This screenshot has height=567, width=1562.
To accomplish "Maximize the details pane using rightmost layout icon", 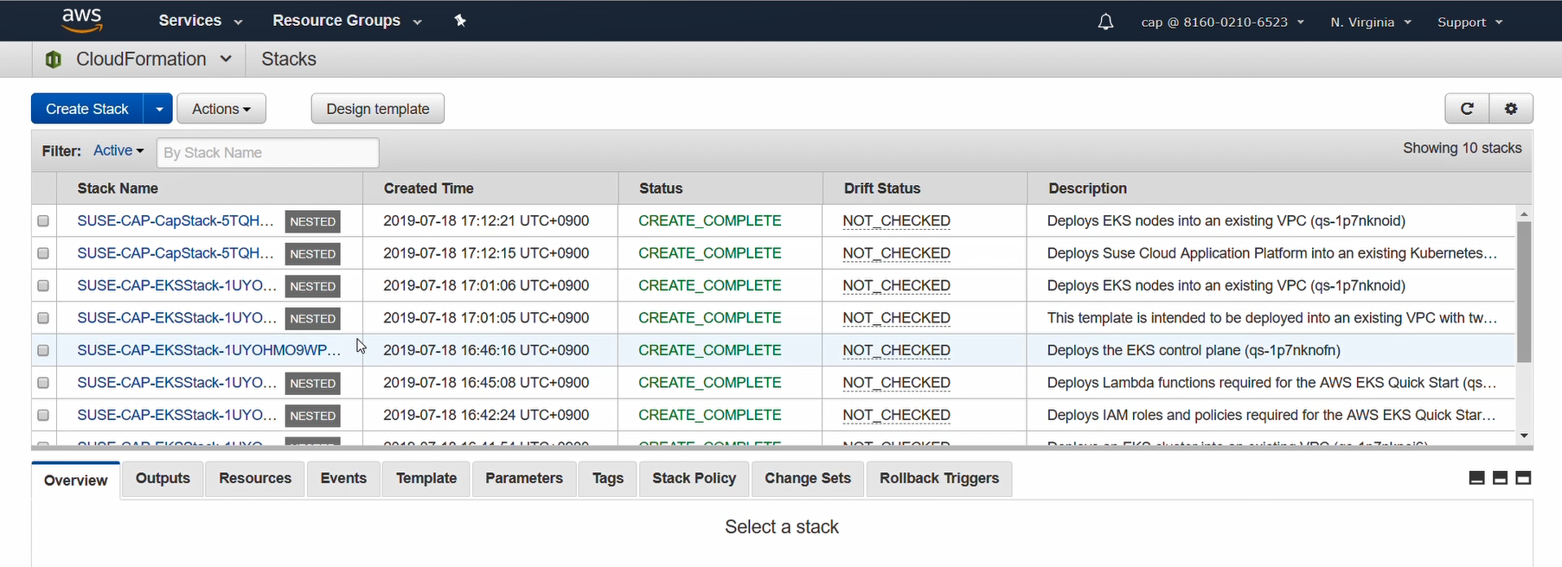I will click(1524, 478).
